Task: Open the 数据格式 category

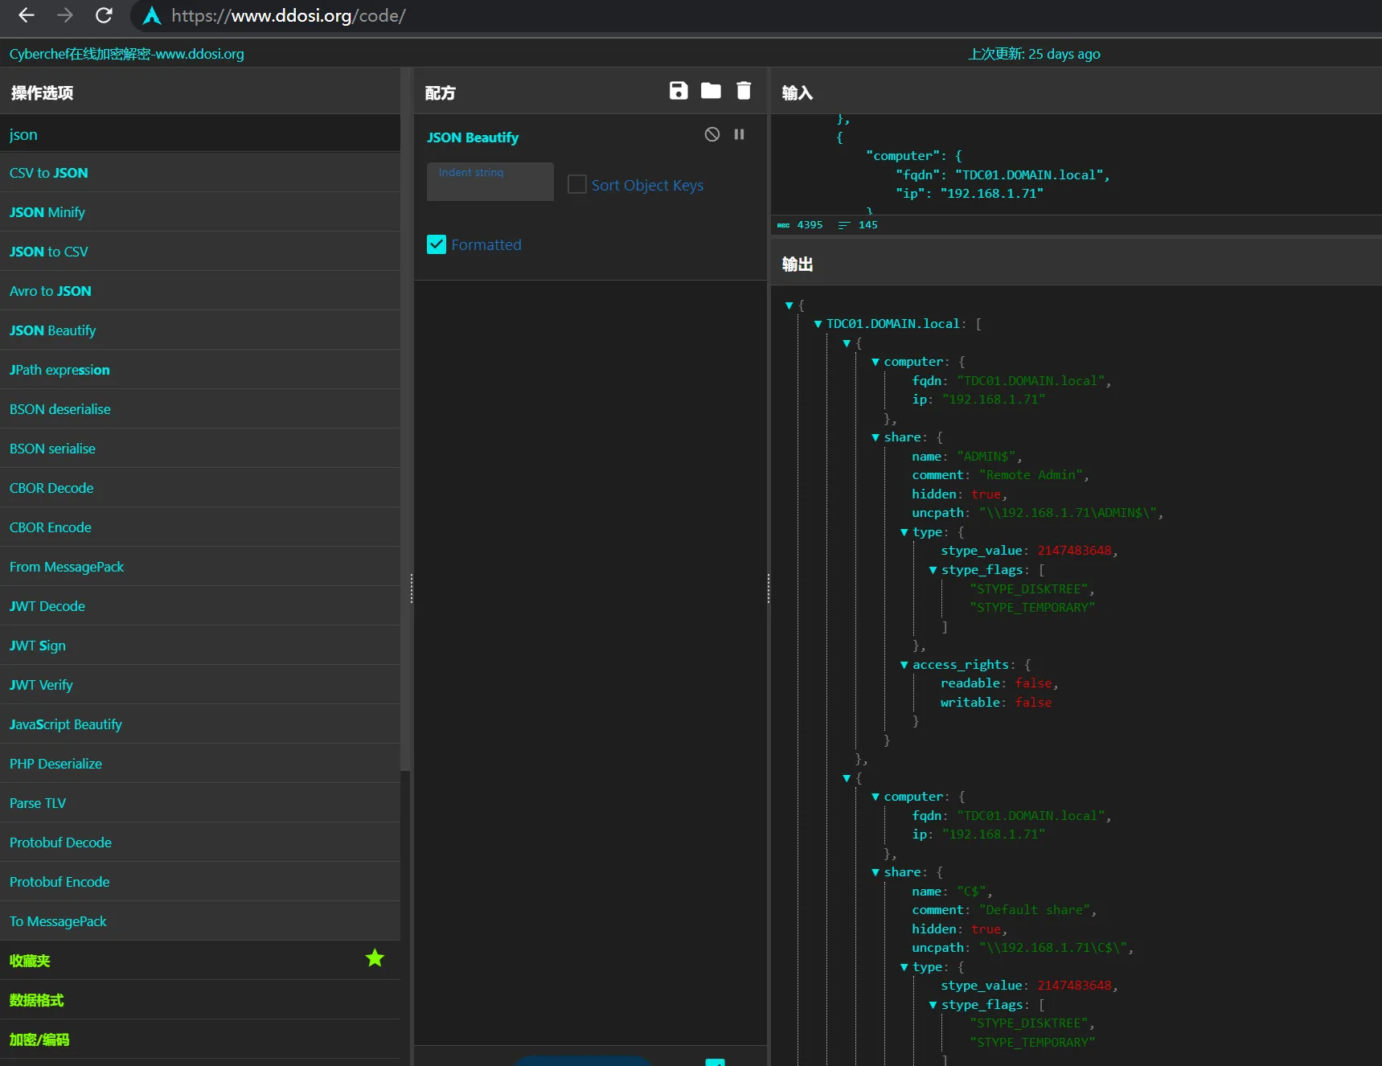Action: [x=200, y=1000]
